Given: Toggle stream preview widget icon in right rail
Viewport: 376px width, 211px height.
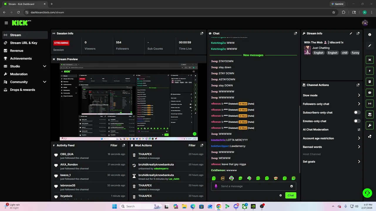Looking at the screenshot, I should (370, 60).
